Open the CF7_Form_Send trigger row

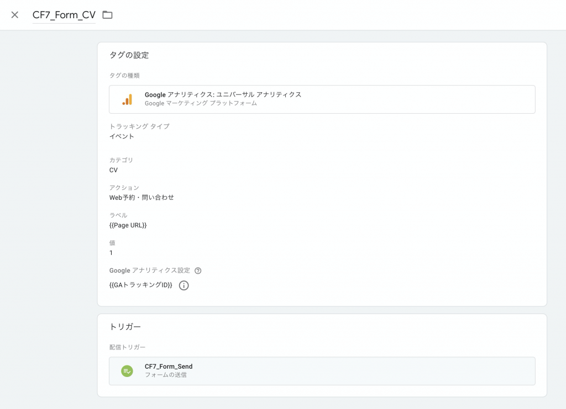[x=322, y=371]
